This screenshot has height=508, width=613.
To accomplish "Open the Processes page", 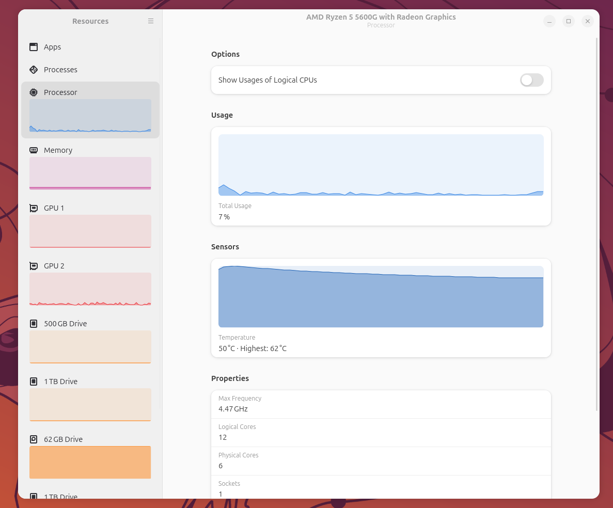I will point(90,70).
